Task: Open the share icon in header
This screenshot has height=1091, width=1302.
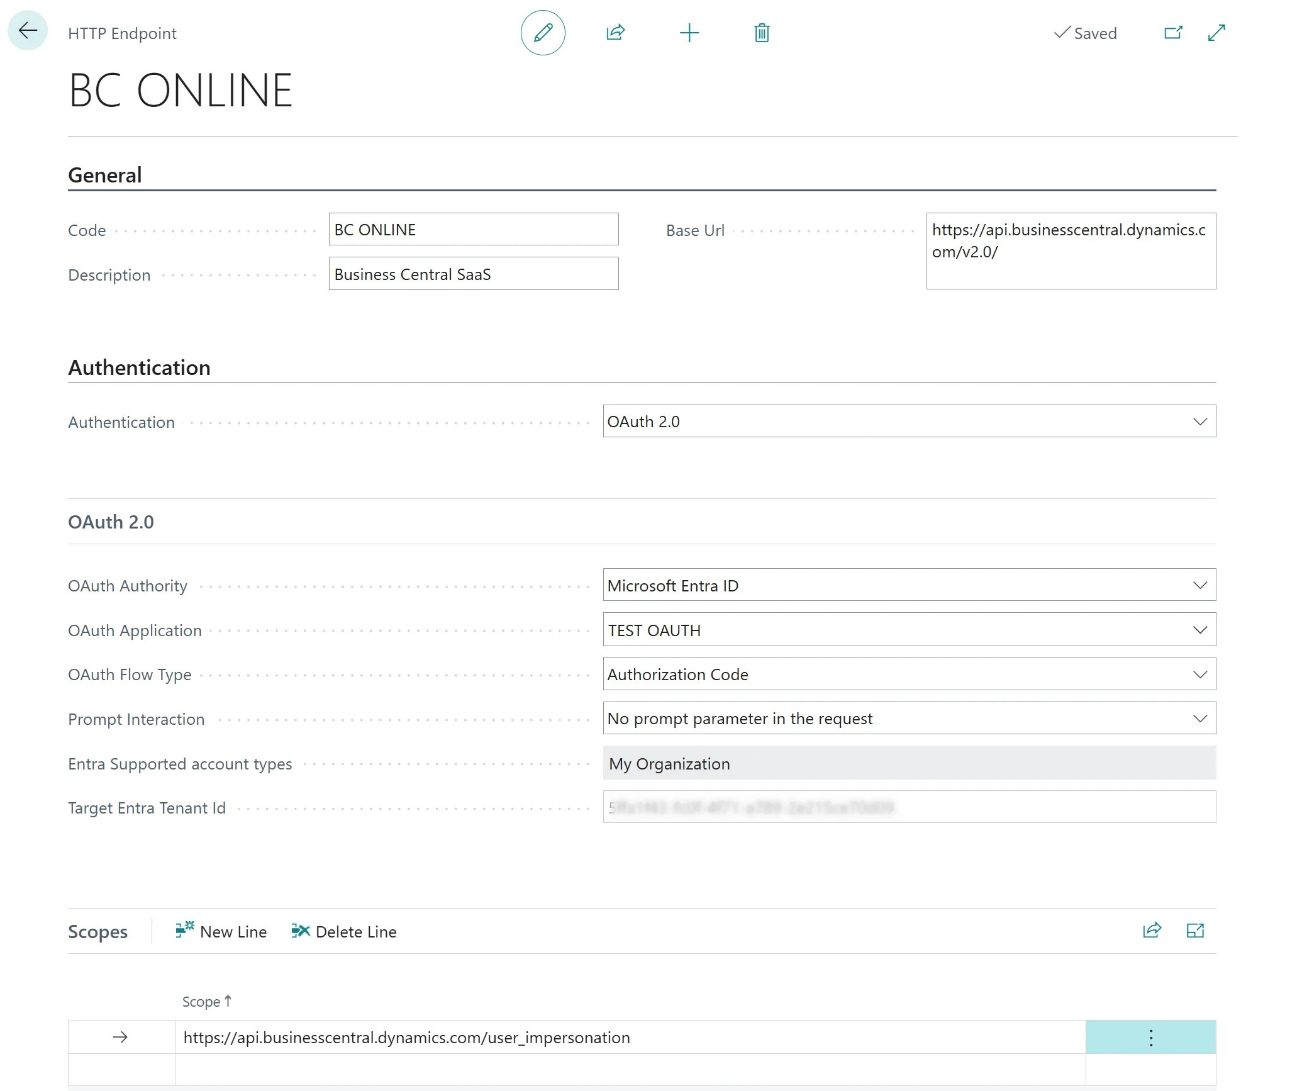Action: tap(616, 33)
